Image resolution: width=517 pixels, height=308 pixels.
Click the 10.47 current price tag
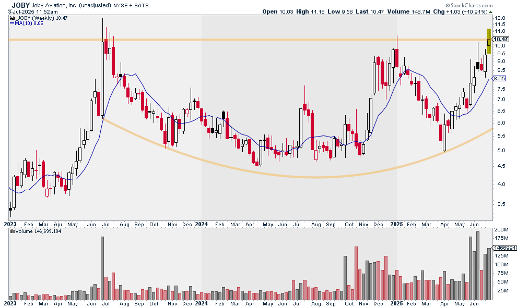pos(500,39)
